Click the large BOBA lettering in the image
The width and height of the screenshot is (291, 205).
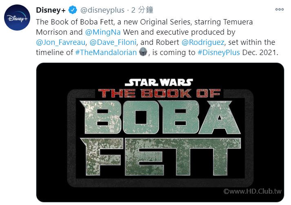pyautogui.click(x=159, y=117)
